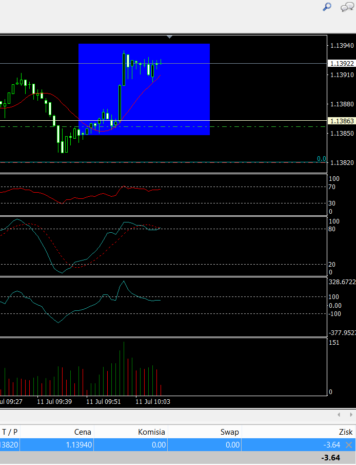Click the 328.6722 CCI scale value
This screenshot has width=356, height=465.
click(x=342, y=282)
